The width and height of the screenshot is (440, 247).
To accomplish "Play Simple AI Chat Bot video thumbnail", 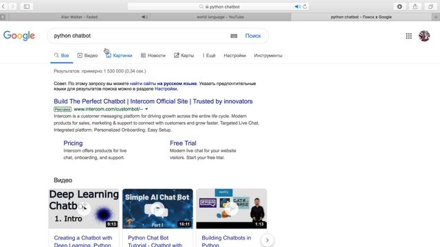I will 157,209.
